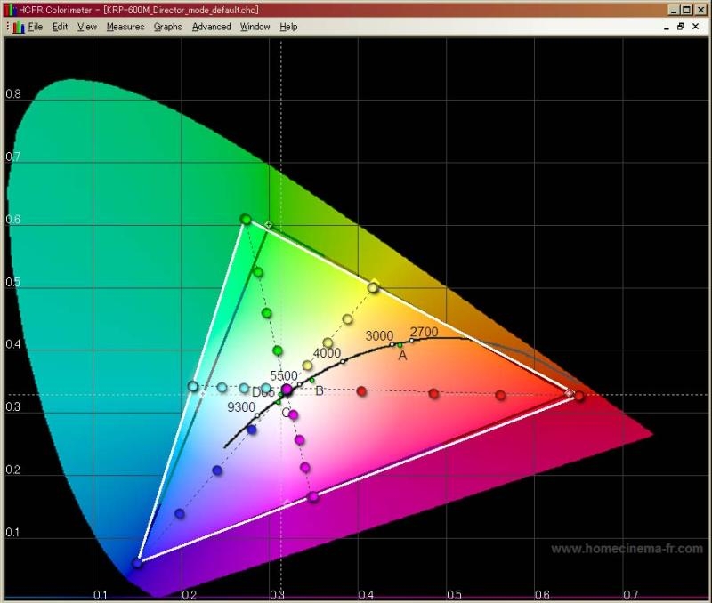
Task: Pick the measured blue primary point
Action: (137, 563)
